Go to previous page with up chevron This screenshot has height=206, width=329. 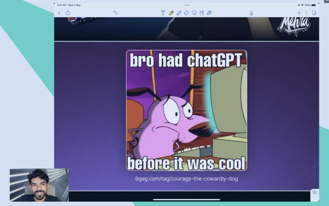[314, 161]
